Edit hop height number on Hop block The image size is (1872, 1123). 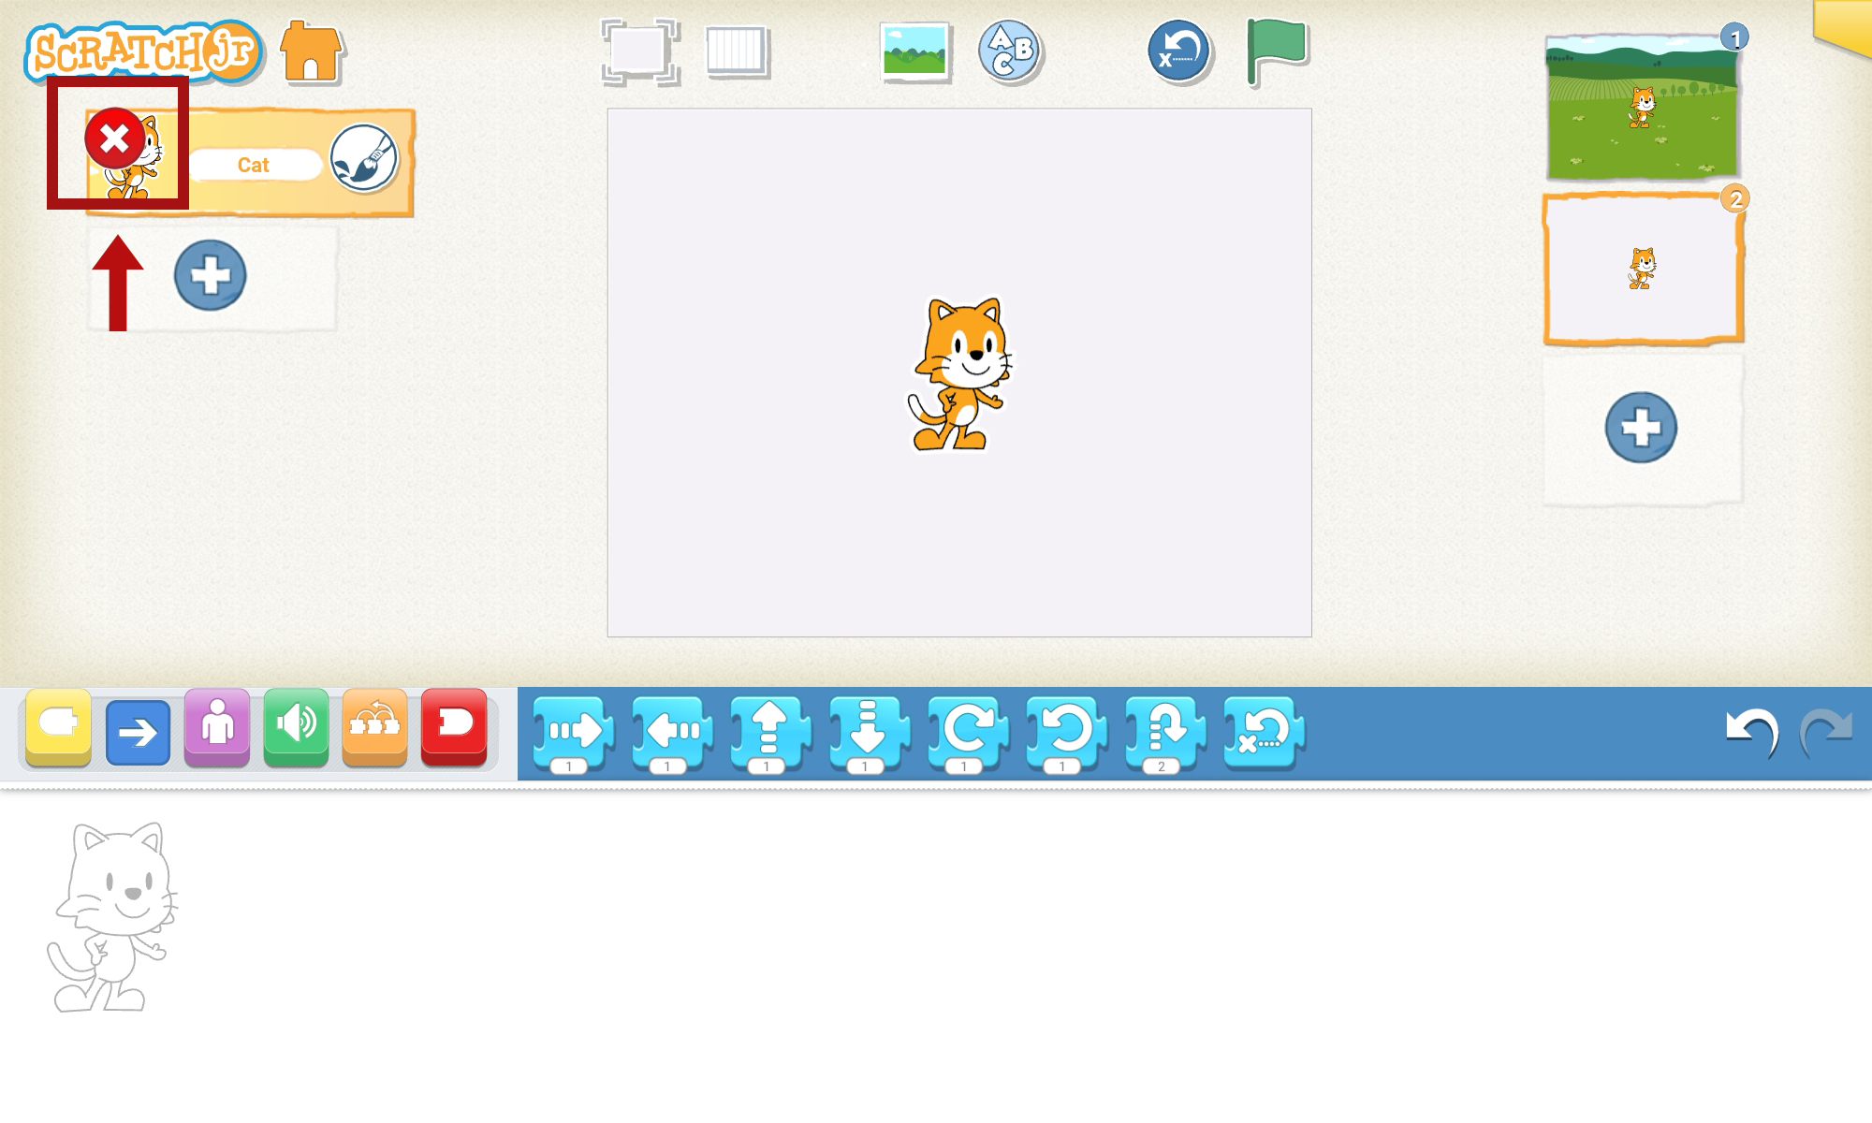[1161, 766]
